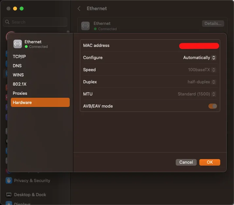Viewport: 234px width, 205px height.
Task: Click the Duplex label
Action: coord(90,82)
